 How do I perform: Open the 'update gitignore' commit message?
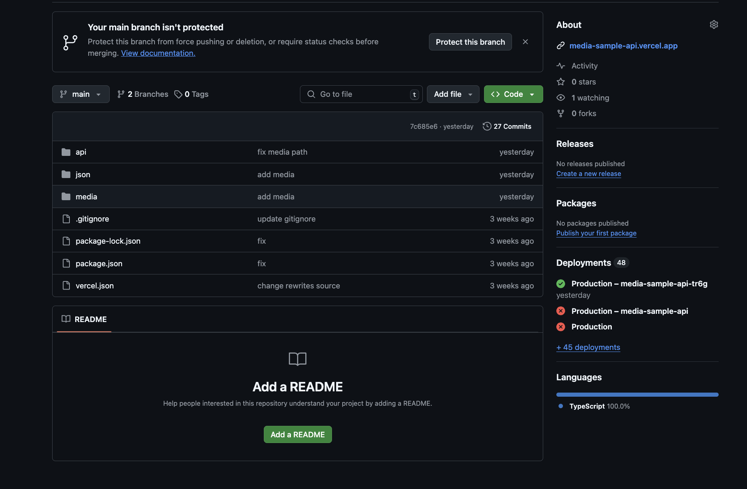coord(286,219)
